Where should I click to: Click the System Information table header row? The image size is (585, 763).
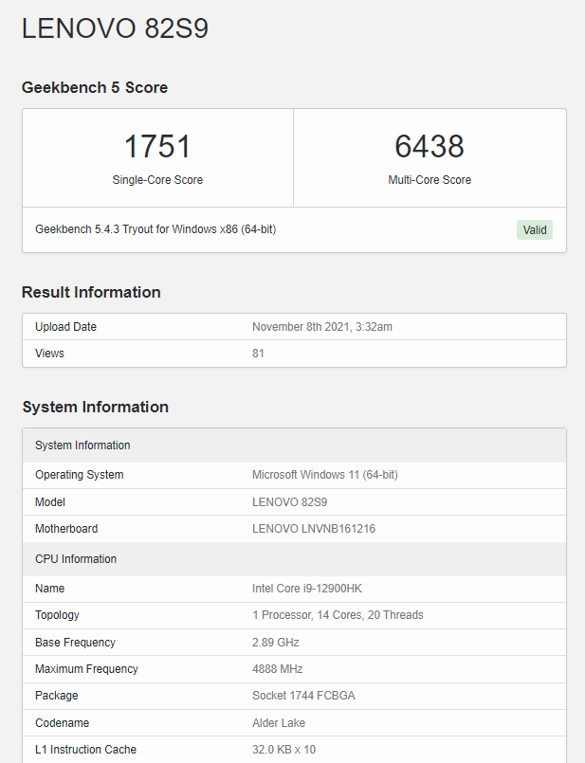(x=294, y=445)
